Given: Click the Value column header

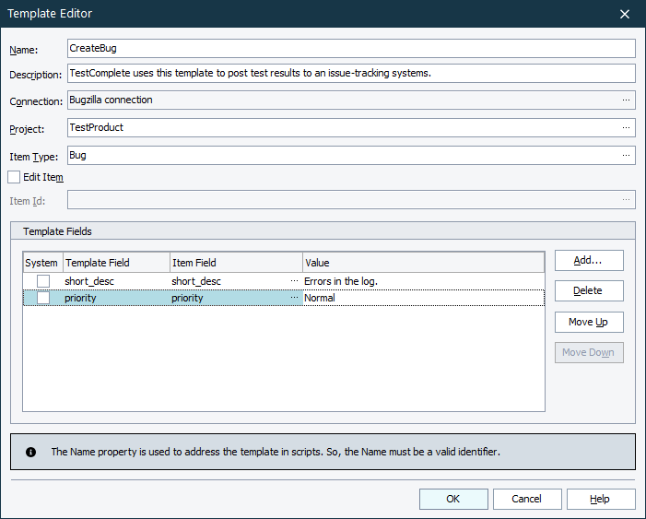Looking at the screenshot, I should pyautogui.click(x=423, y=263).
